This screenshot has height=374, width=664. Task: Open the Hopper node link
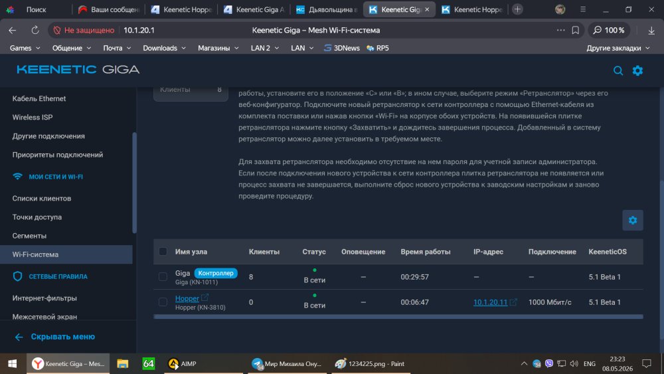(x=187, y=298)
